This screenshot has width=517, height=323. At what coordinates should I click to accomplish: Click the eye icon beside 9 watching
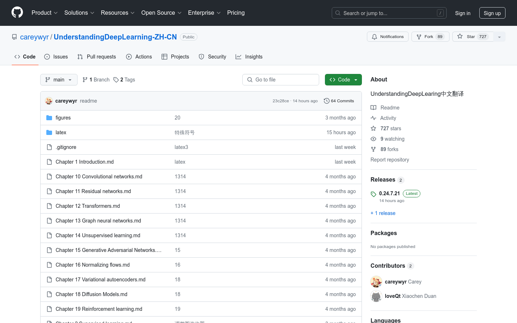[x=373, y=139]
